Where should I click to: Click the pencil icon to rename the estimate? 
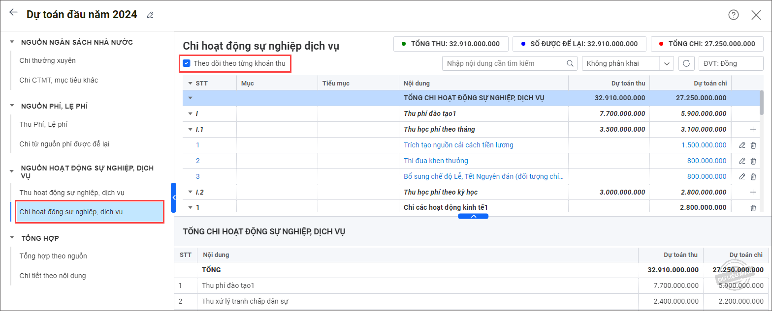pos(150,15)
